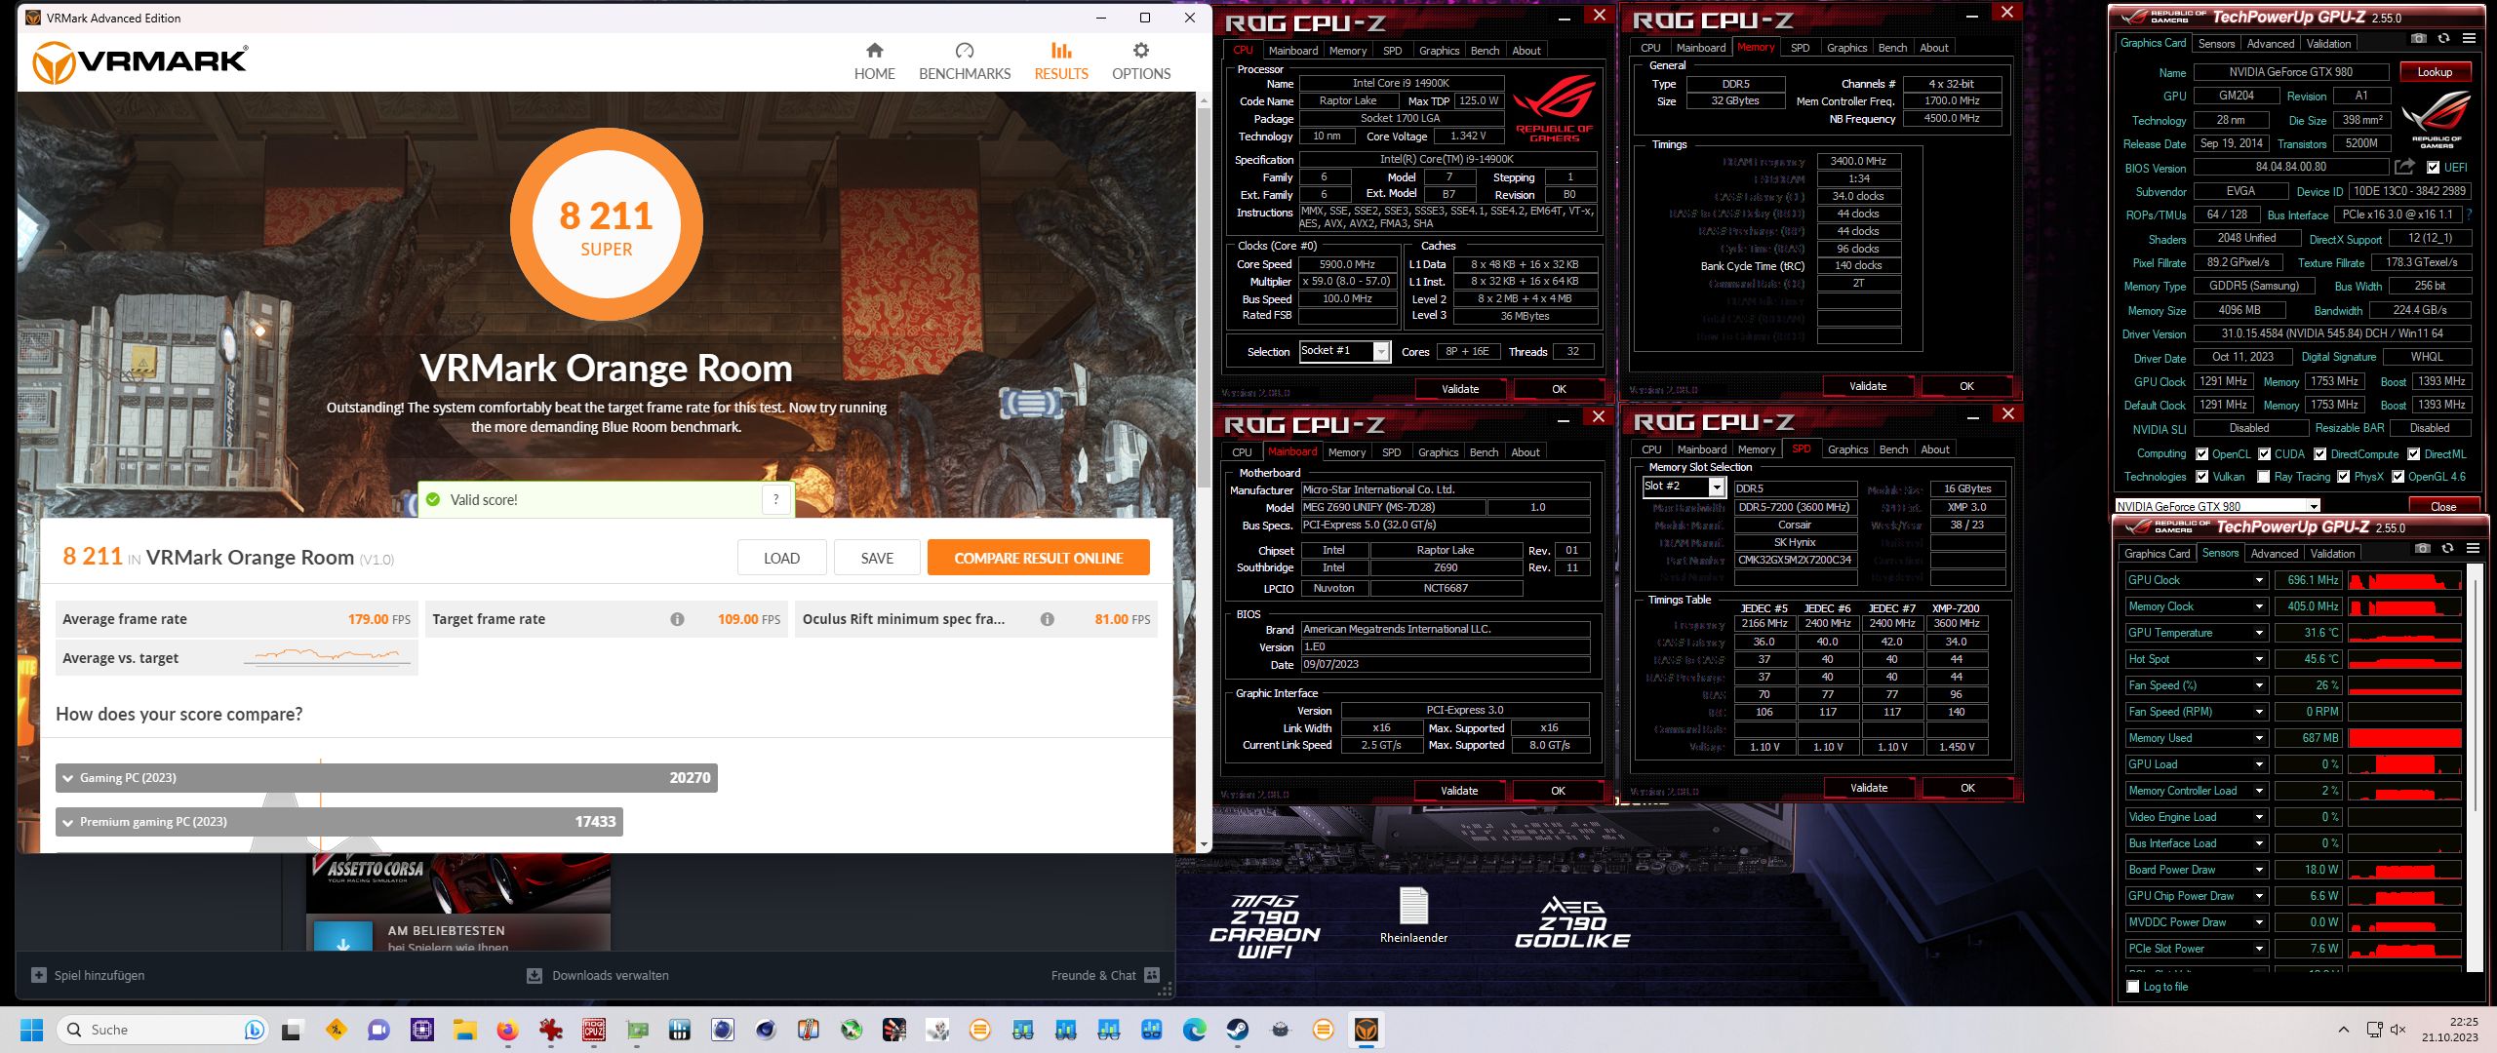This screenshot has height=1053, width=2497.
Task: Open the GPU Temperature sensor dropdown arrow
Action: 2259,633
